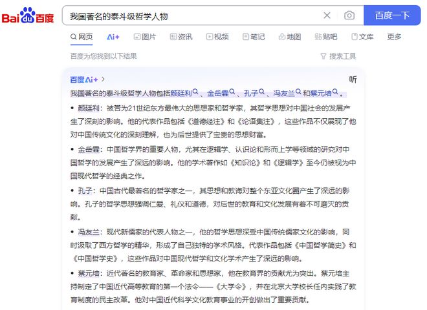Click the magnifier icon next to 冯友兰
Viewport: 427px width, 310px height.
tap(298, 92)
